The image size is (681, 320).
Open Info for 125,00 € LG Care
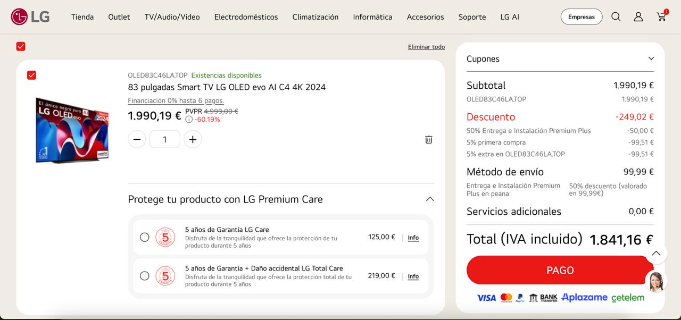[413, 238]
